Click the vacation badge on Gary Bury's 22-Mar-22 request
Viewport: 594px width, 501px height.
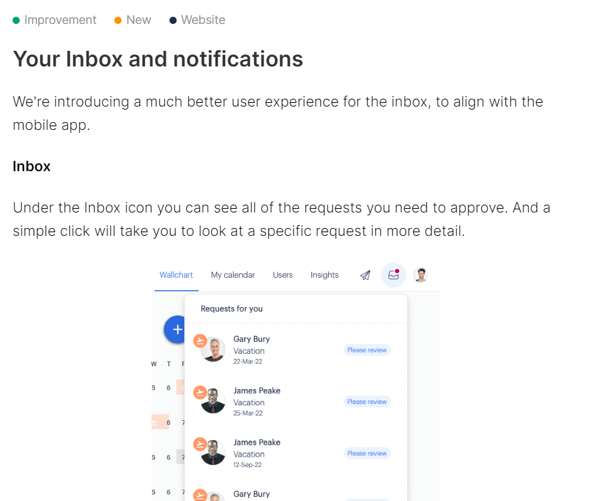[x=200, y=341]
